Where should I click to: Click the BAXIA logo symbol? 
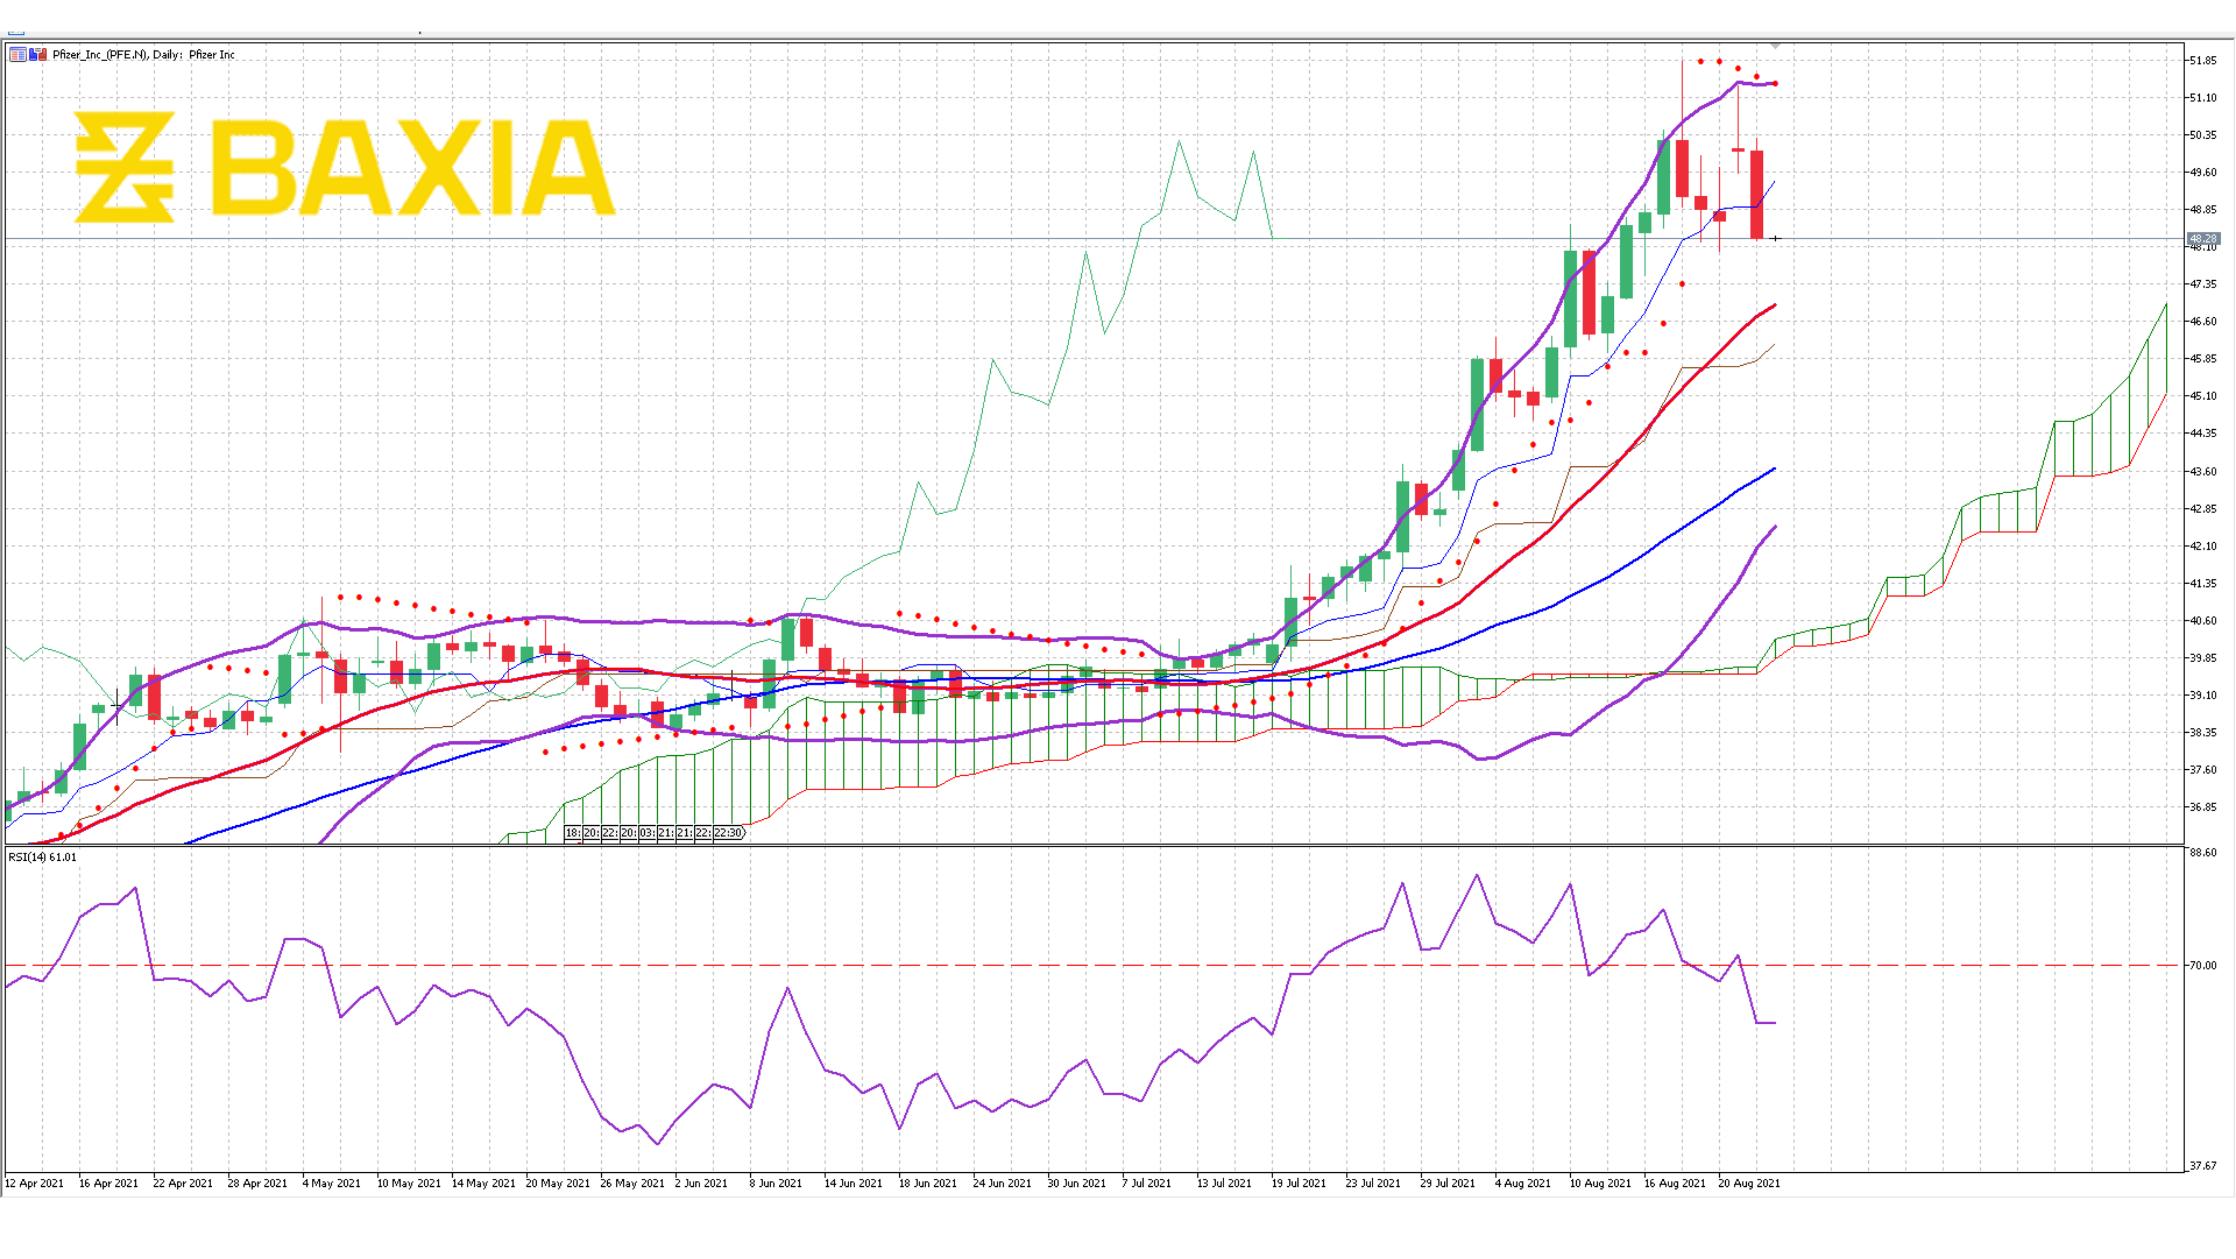tap(125, 167)
